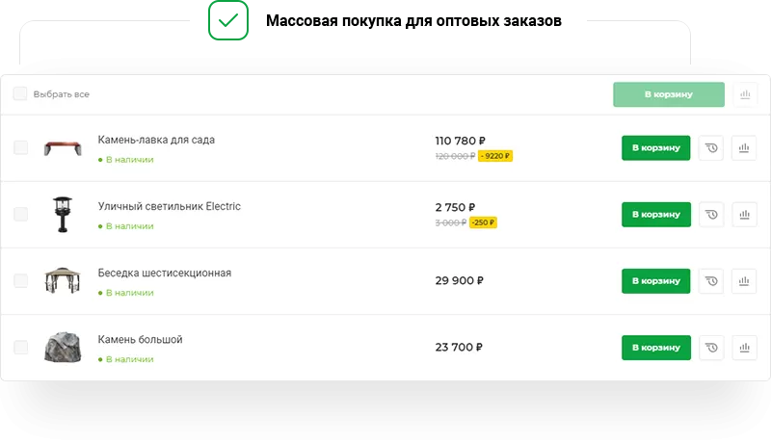Tick the Беседка шестисекционная checkbox
771x443 pixels.
(x=20, y=281)
